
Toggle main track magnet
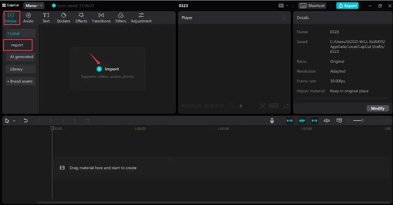(290, 121)
